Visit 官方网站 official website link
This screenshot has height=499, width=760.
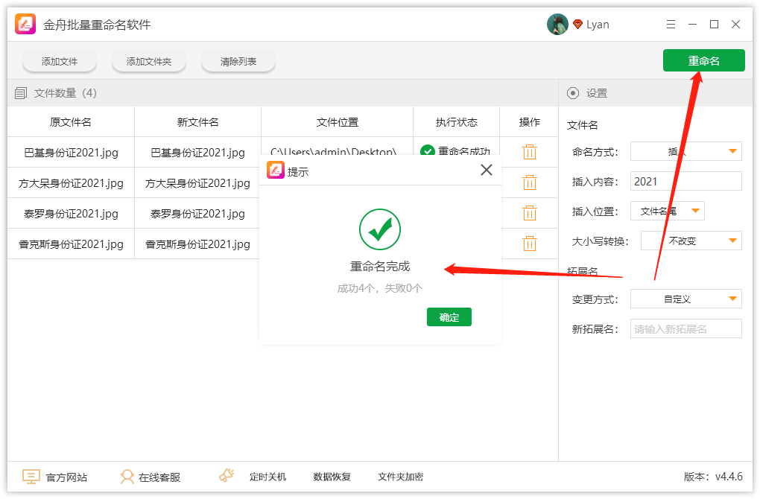point(56,476)
